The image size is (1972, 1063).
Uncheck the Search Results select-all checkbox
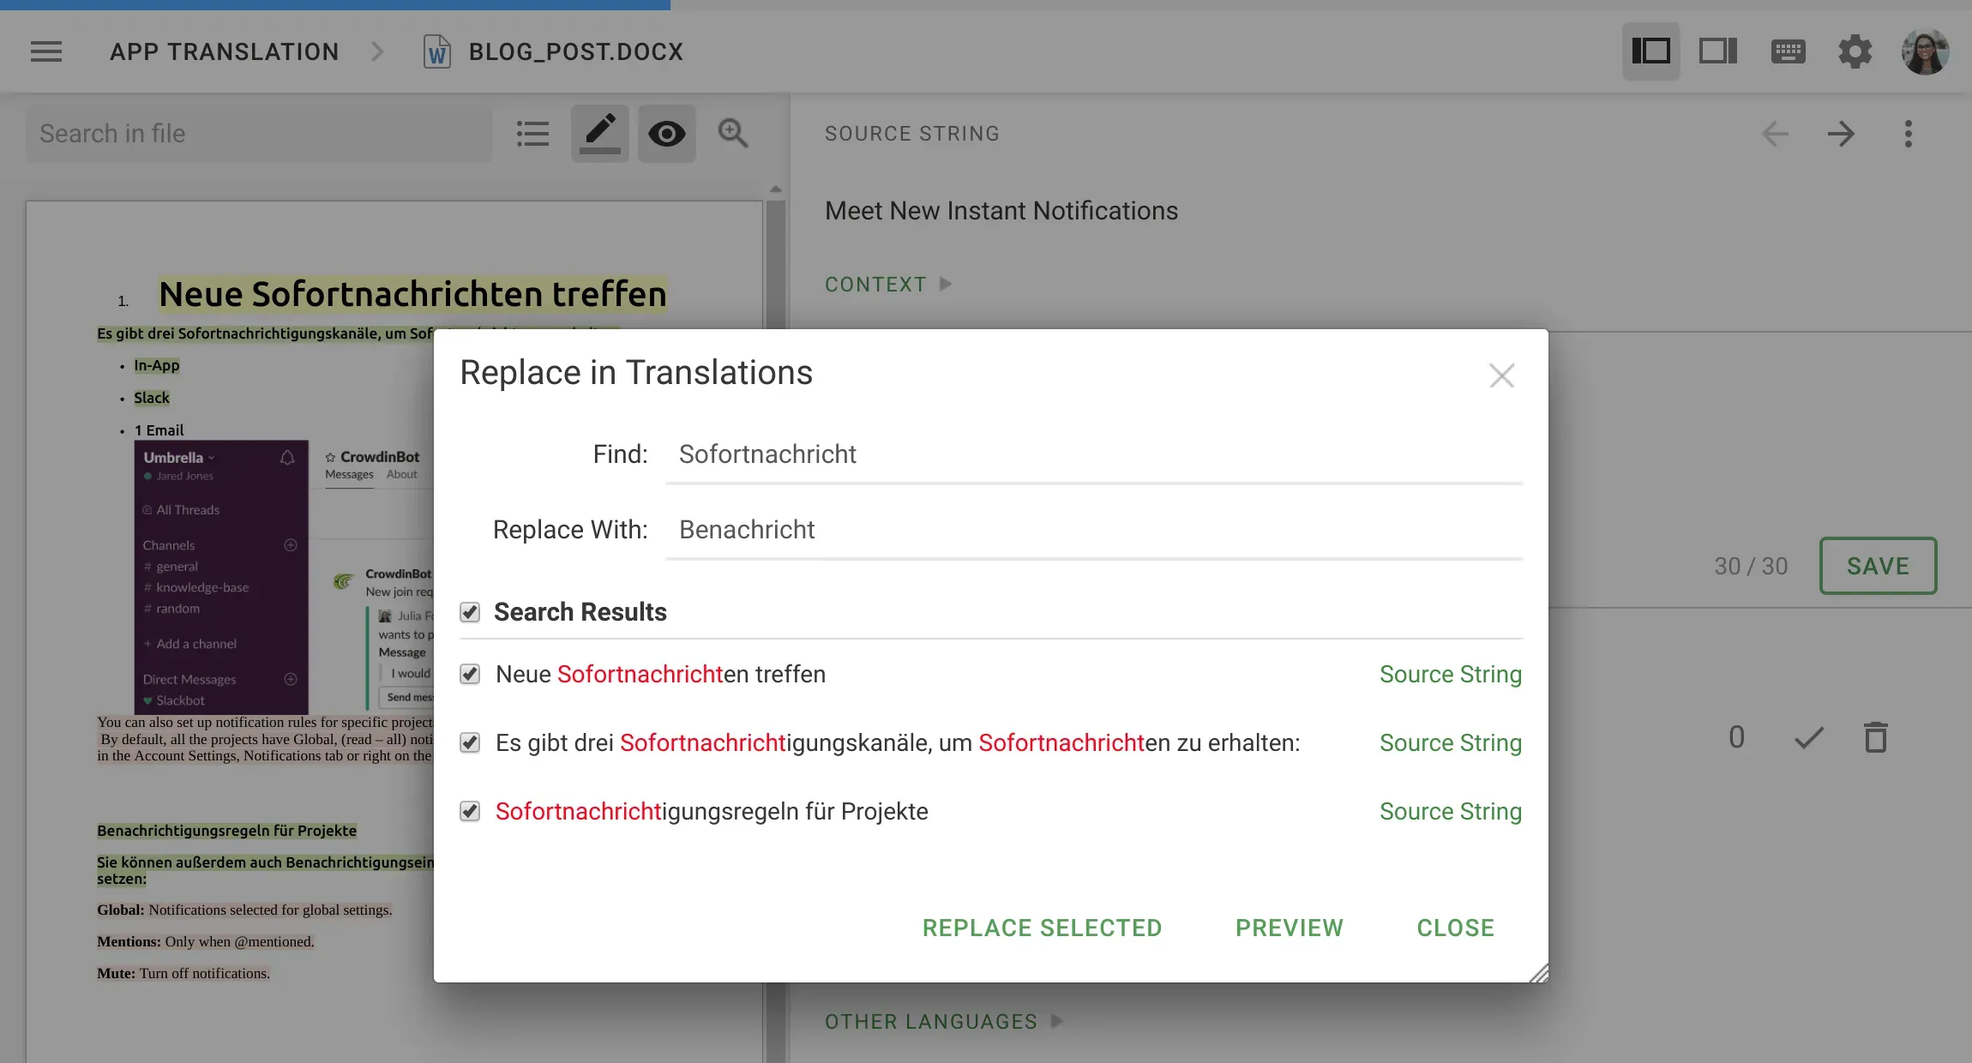point(470,612)
